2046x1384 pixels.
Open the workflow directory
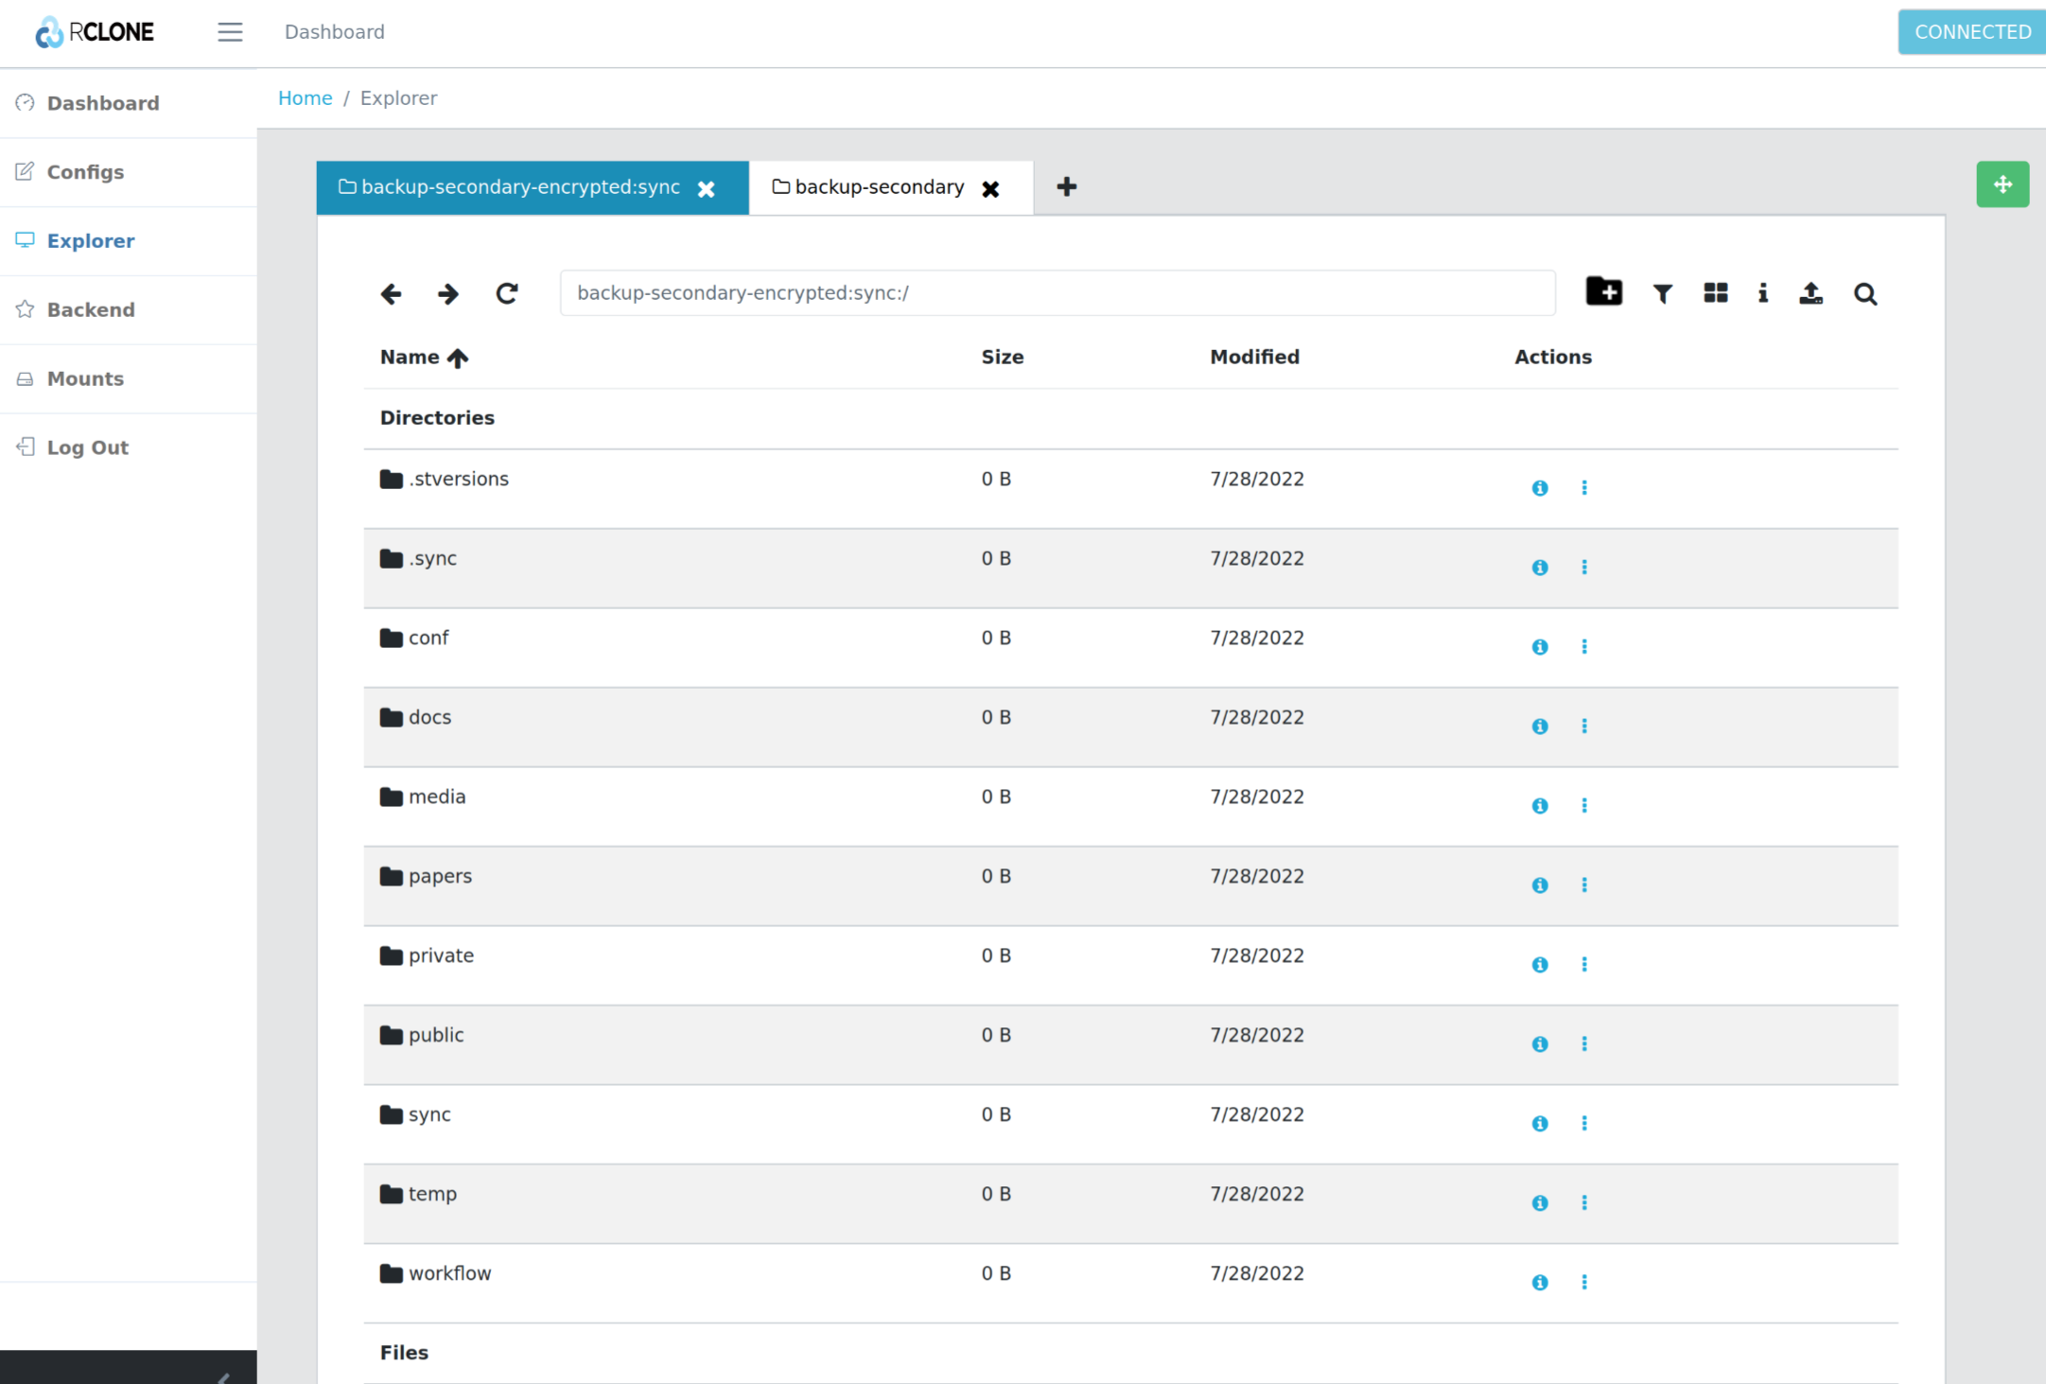click(435, 1274)
